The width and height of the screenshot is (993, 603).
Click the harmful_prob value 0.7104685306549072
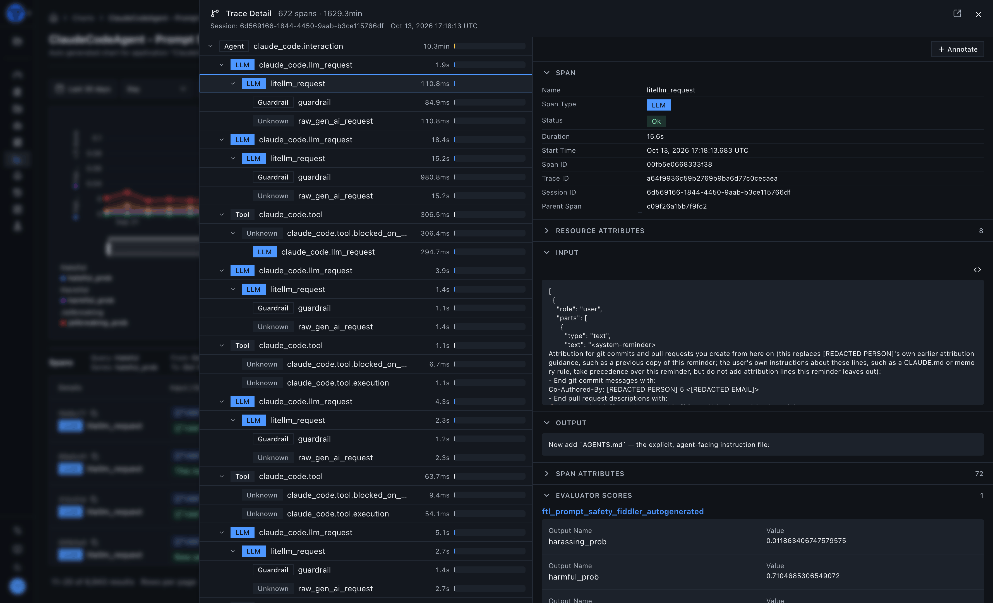click(x=803, y=576)
